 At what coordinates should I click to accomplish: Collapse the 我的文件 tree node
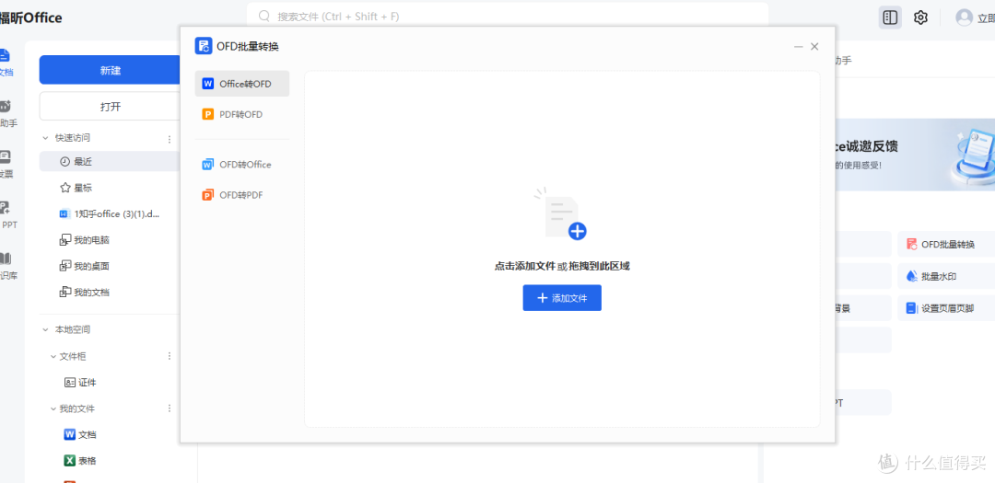pyautogui.click(x=53, y=408)
